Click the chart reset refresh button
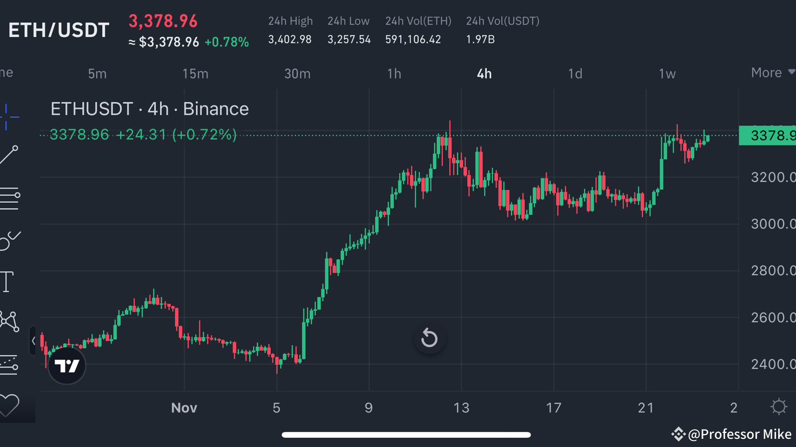Viewport: 796px width, 447px height. (429, 337)
